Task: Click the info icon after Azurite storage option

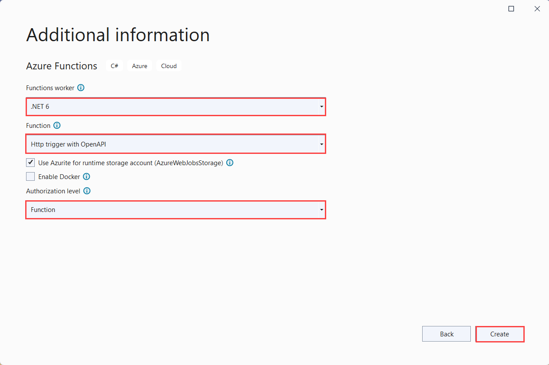Action: coord(230,163)
